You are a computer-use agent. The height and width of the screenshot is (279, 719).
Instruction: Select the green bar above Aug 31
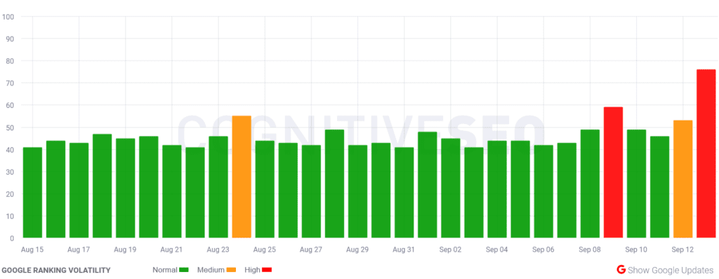coord(404,193)
